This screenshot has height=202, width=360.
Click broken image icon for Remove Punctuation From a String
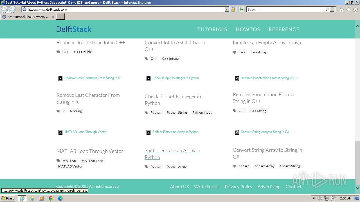point(237,78)
